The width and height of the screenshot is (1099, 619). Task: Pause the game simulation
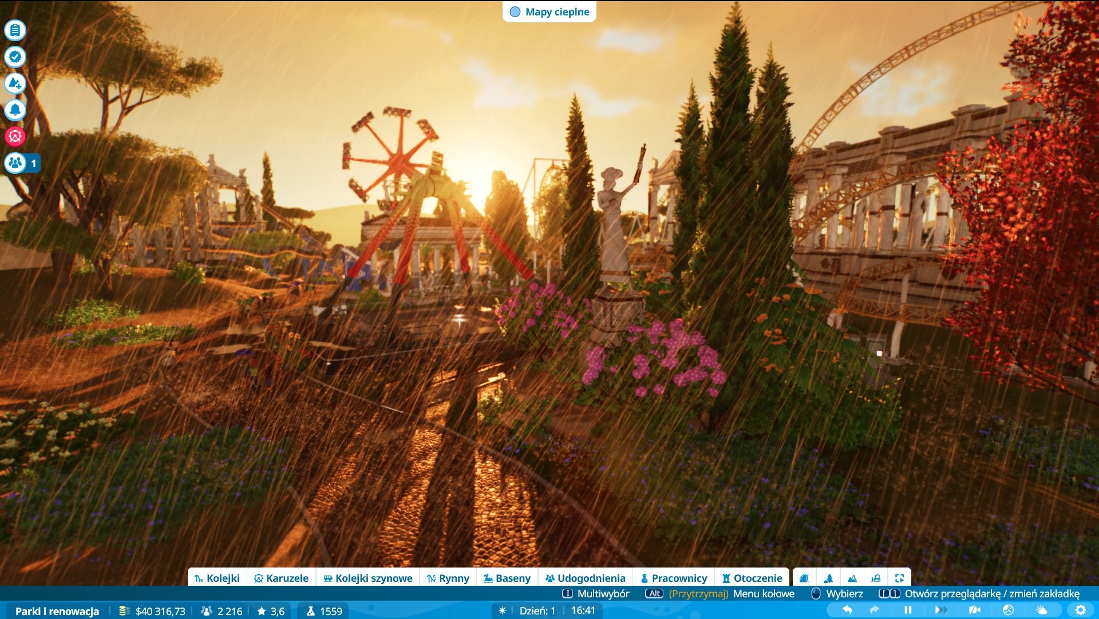coord(908,610)
